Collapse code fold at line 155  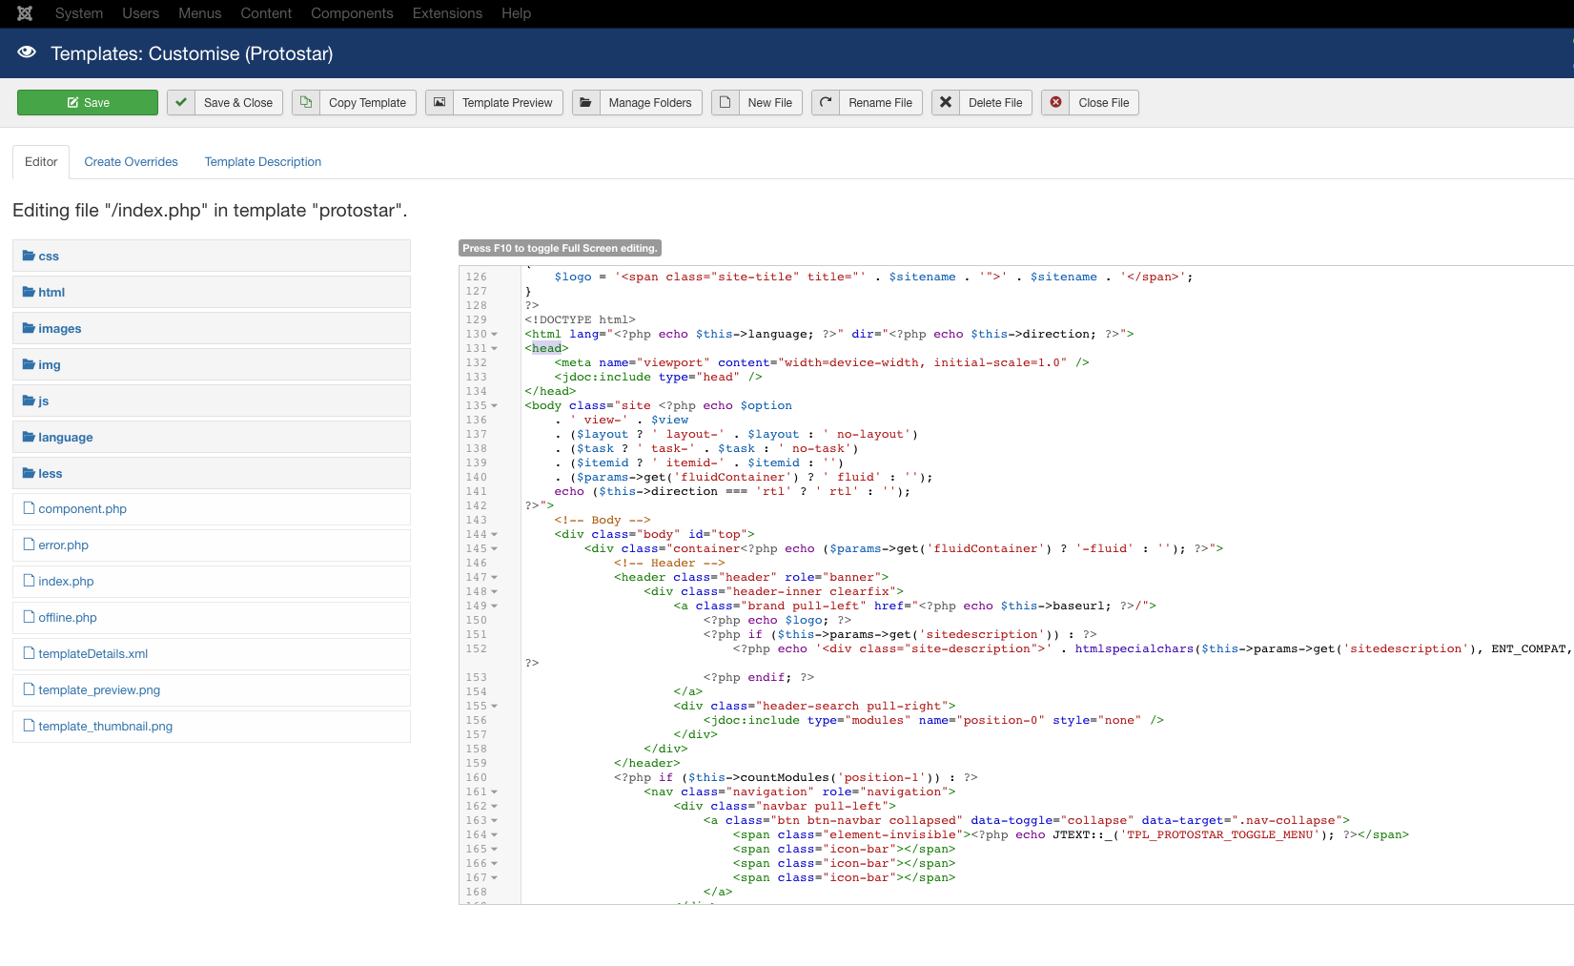tap(495, 707)
